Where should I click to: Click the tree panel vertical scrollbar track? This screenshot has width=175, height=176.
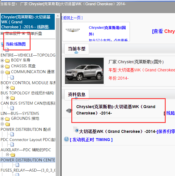[58, 96]
